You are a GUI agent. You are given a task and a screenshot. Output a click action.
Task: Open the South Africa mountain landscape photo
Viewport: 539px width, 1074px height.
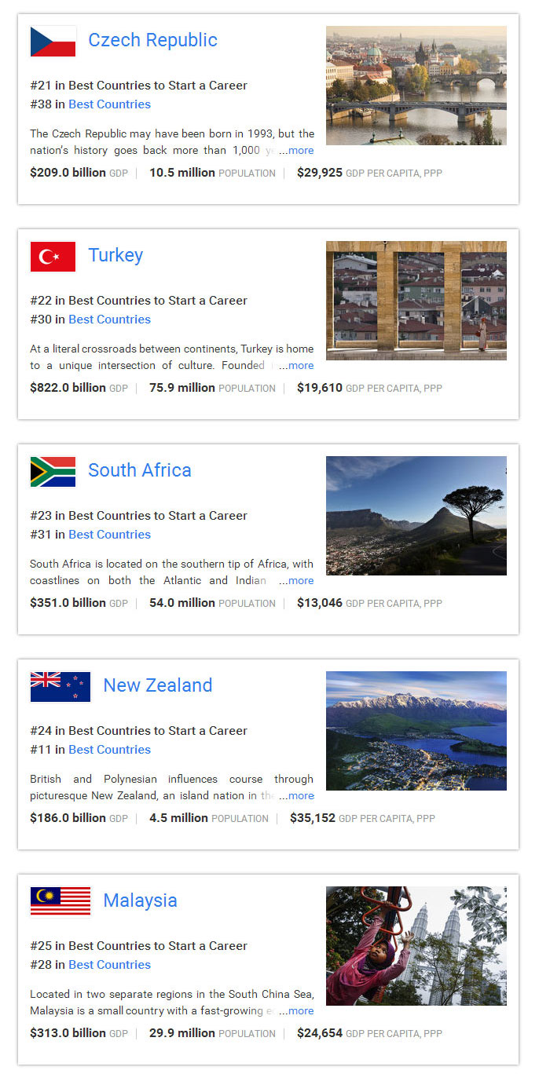tap(416, 516)
